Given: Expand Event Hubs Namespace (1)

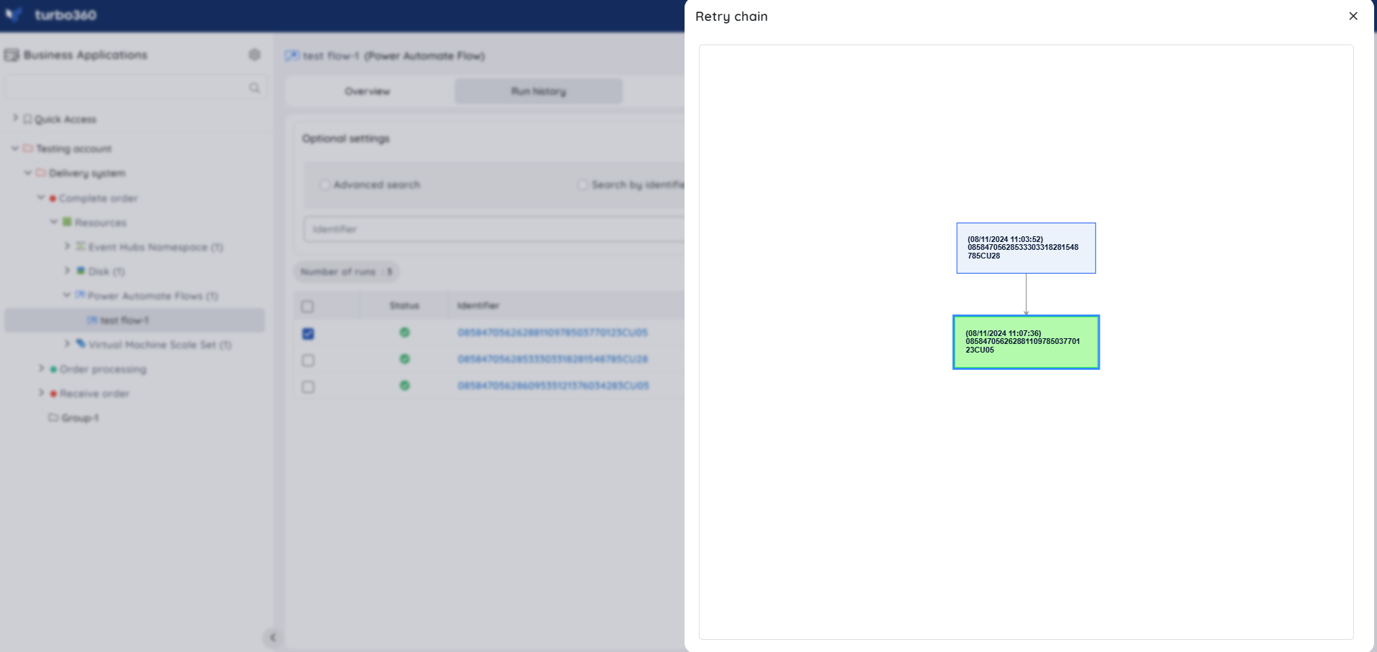Looking at the screenshot, I should pos(67,246).
